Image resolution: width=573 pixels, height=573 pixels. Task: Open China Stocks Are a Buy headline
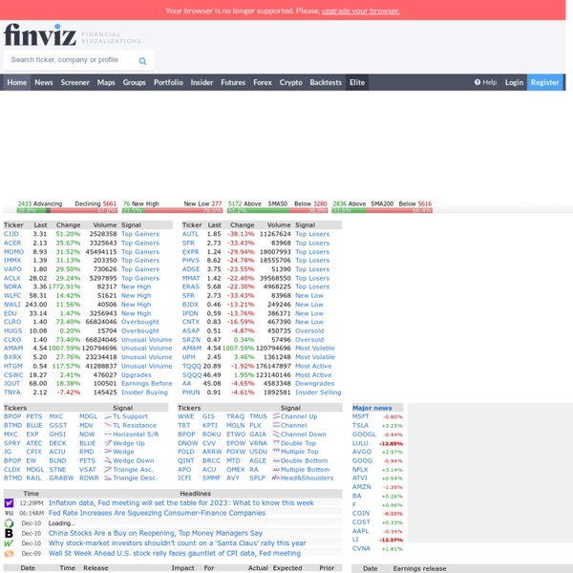(156, 533)
